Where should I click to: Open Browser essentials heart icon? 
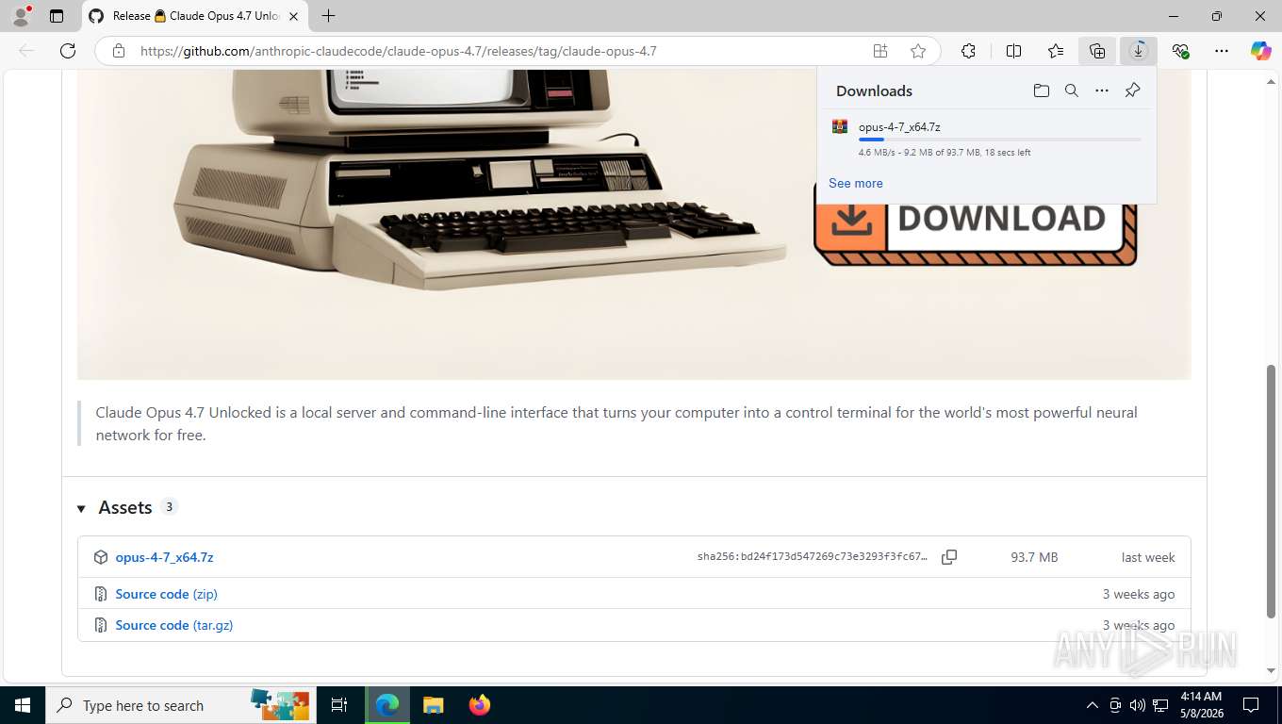coord(1180,51)
